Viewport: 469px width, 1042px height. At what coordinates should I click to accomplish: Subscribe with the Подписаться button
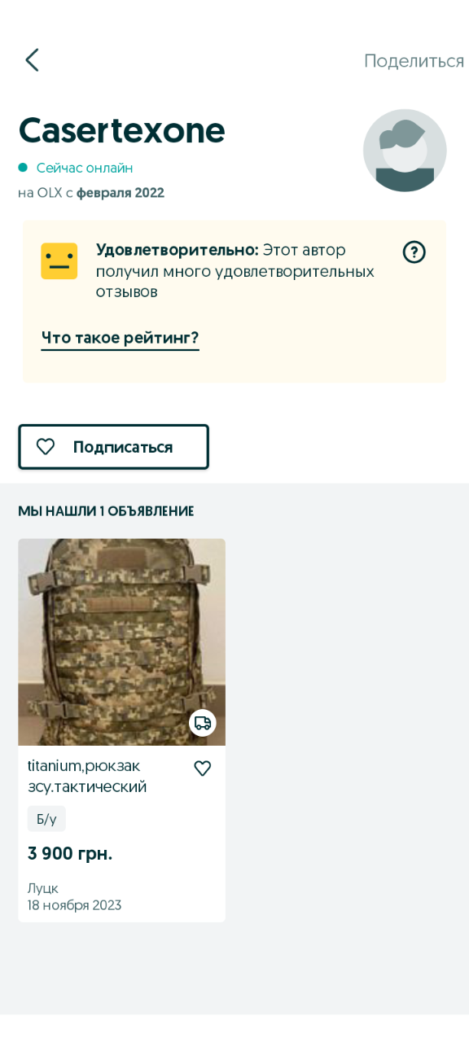pyautogui.click(x=114, y=447)
